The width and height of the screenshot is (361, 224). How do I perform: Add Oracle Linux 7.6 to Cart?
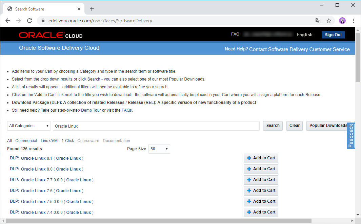click(x=261, y=191)
